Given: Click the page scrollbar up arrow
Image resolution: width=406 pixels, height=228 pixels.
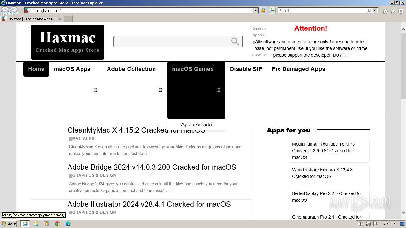Looking at the screenshot, I should 403,30.
